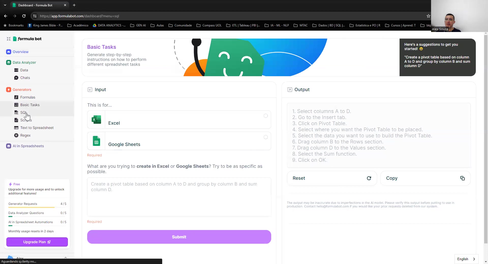Click inside the task description text area
488x264 pixels.
[x=179, y=197]
